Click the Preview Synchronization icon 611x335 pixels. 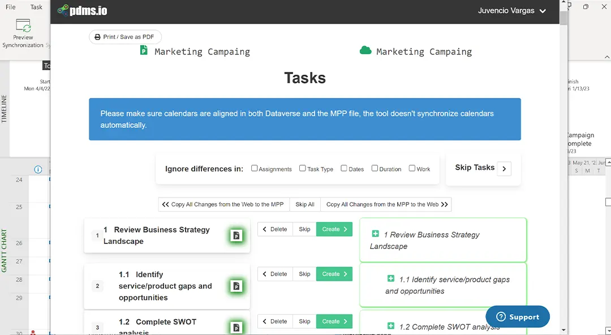coord(23,26)
